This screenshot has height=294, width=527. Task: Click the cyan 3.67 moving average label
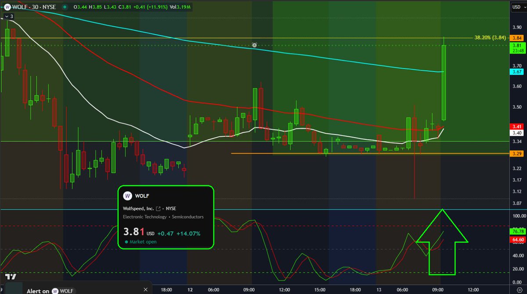coord(516,72)
